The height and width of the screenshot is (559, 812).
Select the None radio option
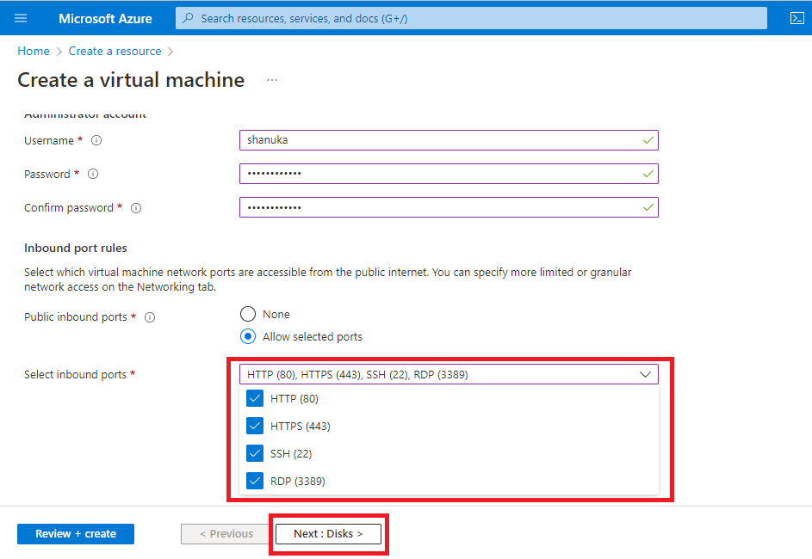248,314
